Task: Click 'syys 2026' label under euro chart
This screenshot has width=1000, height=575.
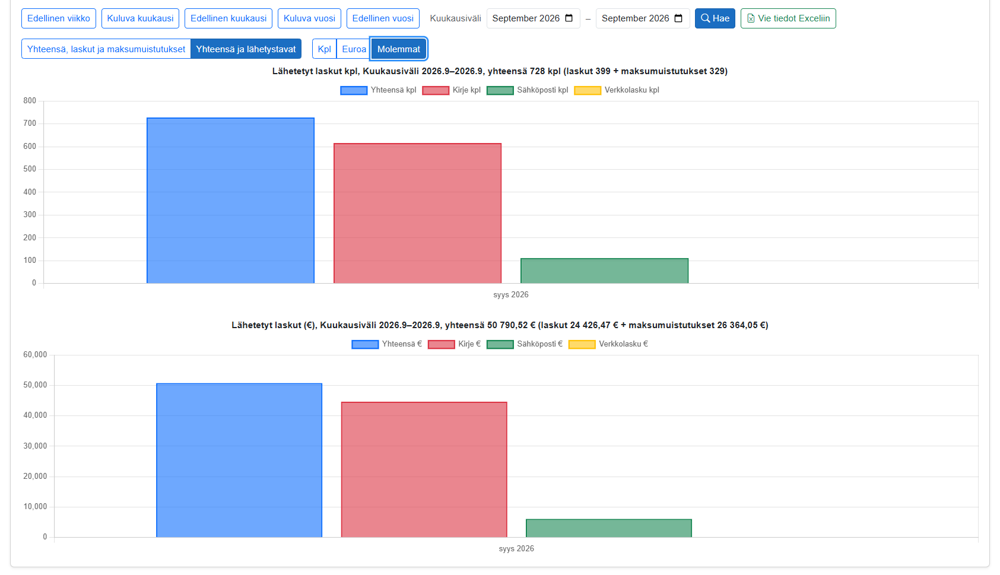Action: [516, 549]
